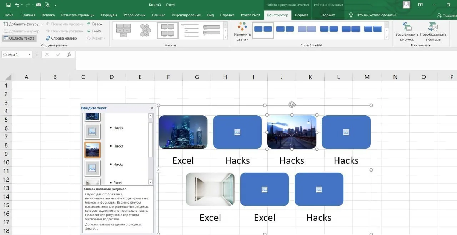Insert picture in the fourth top-row placeholder
This screenshot has height=235, width=457.
tap(346, 132)
